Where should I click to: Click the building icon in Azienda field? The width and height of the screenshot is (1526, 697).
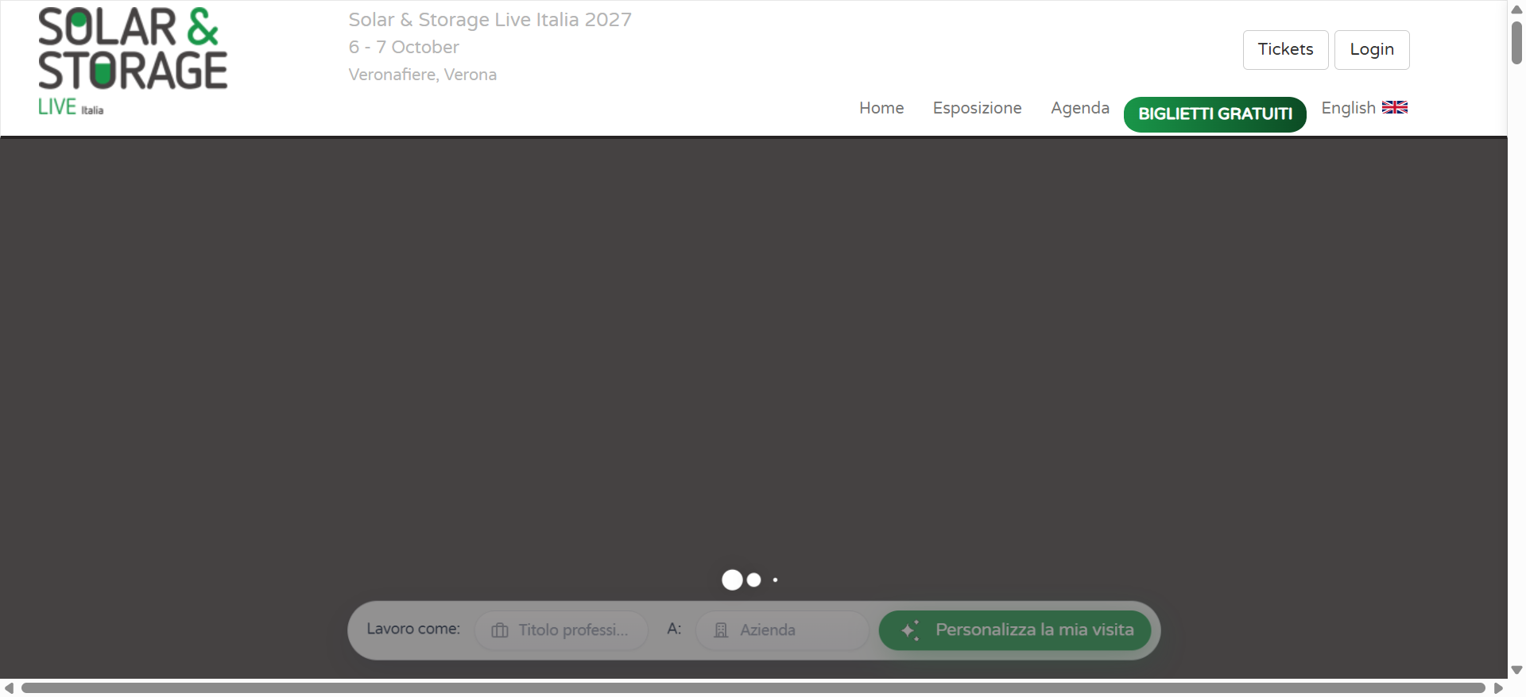tap(721, 630)
